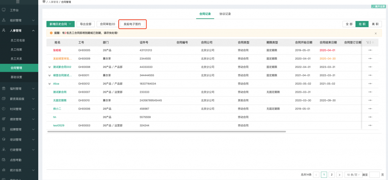Screen dimensions: 388x180
Task: Click the 绩效管理 target icon
Action: coord(4,119)
